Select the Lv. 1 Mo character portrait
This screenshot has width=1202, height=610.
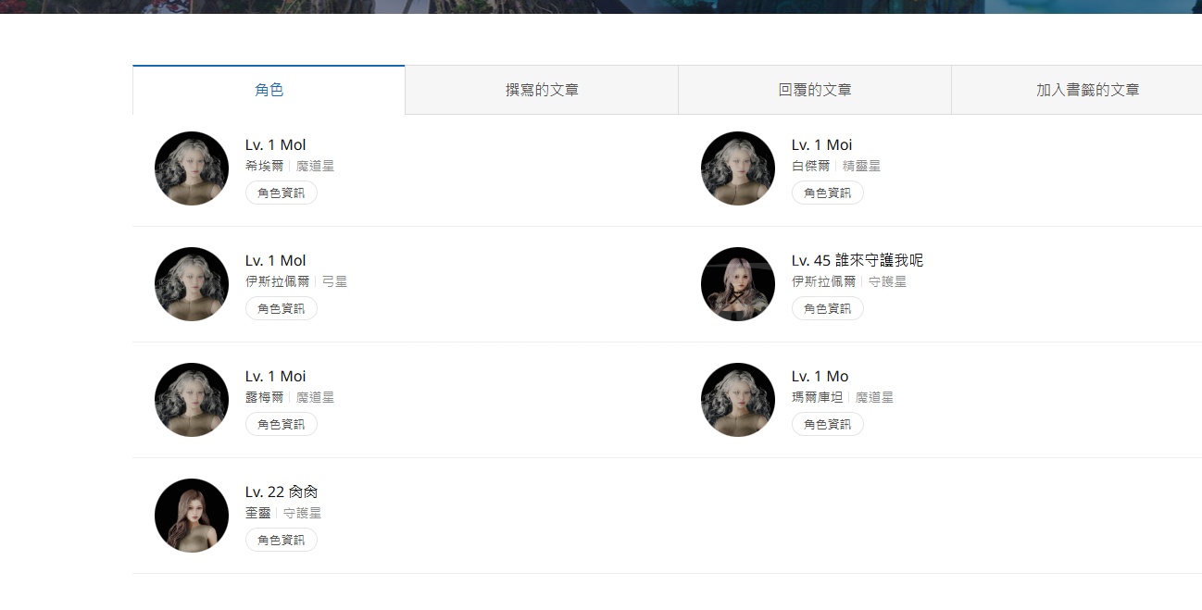(738, 400)
